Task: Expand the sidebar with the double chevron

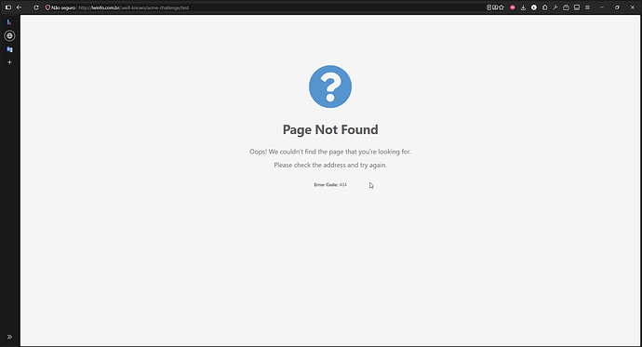Action: [x=9, y=337]
